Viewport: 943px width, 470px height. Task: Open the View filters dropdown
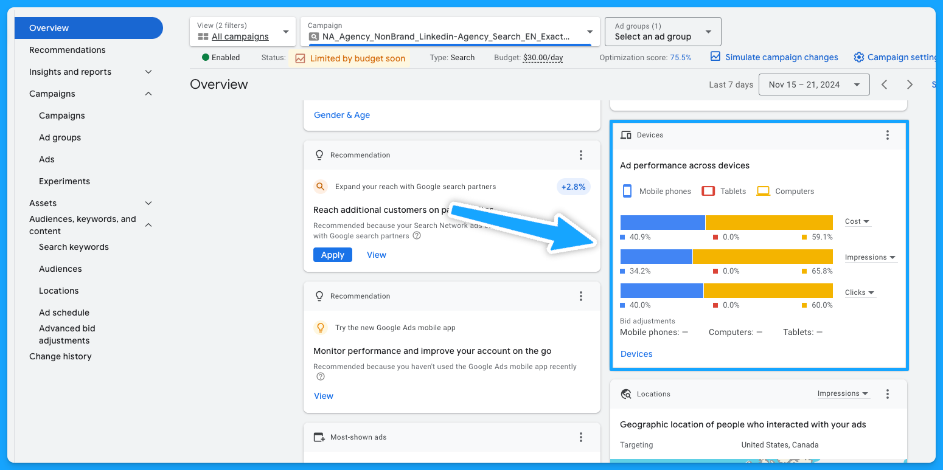(243, 32)
